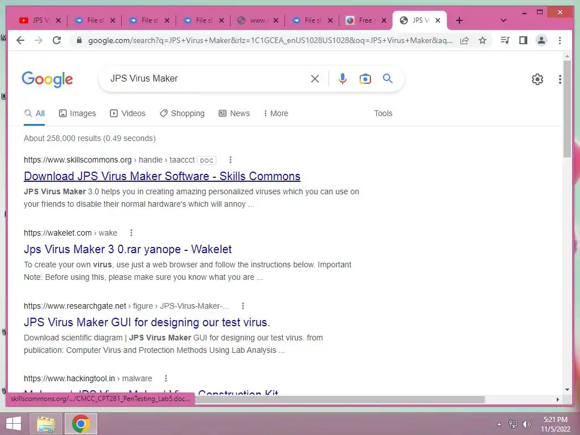Screen dimensions: 580x435
Task: Click the wakelet.com result URL
Action: (70, 233)
